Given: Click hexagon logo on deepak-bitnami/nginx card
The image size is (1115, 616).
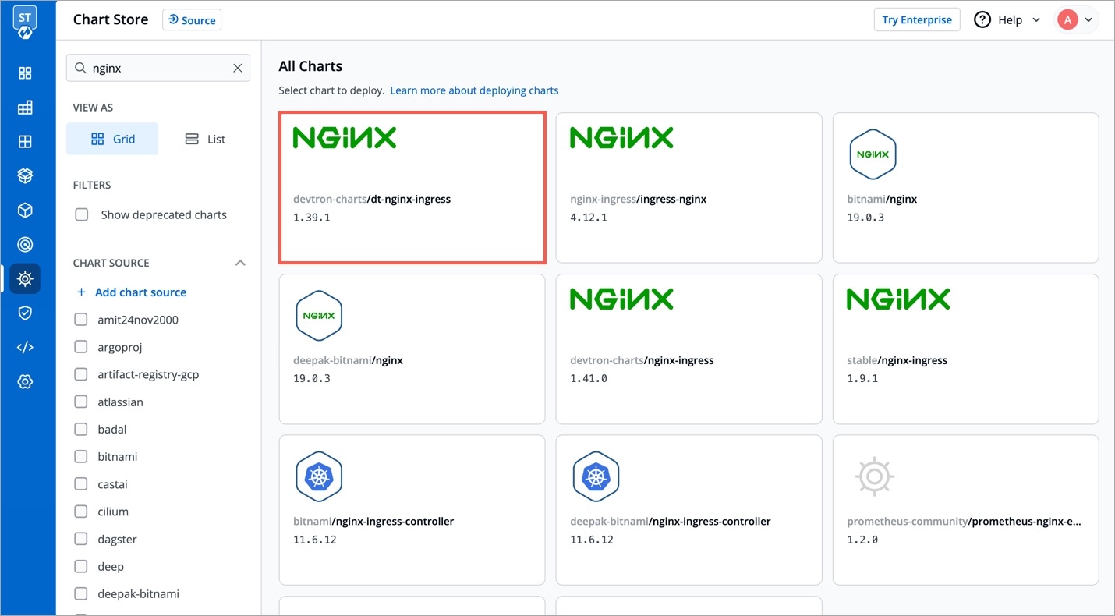Looking at the screenshot, I should 319,316.
